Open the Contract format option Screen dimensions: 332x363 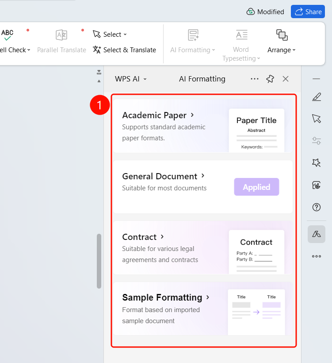coord(203,247)
